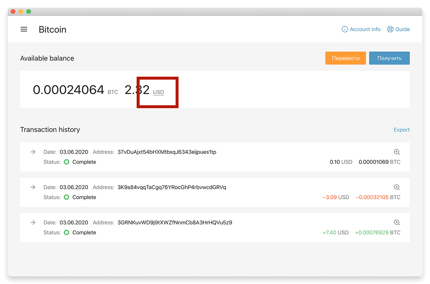Close the window with red button

pyautogui.click(x=13, y=11)
